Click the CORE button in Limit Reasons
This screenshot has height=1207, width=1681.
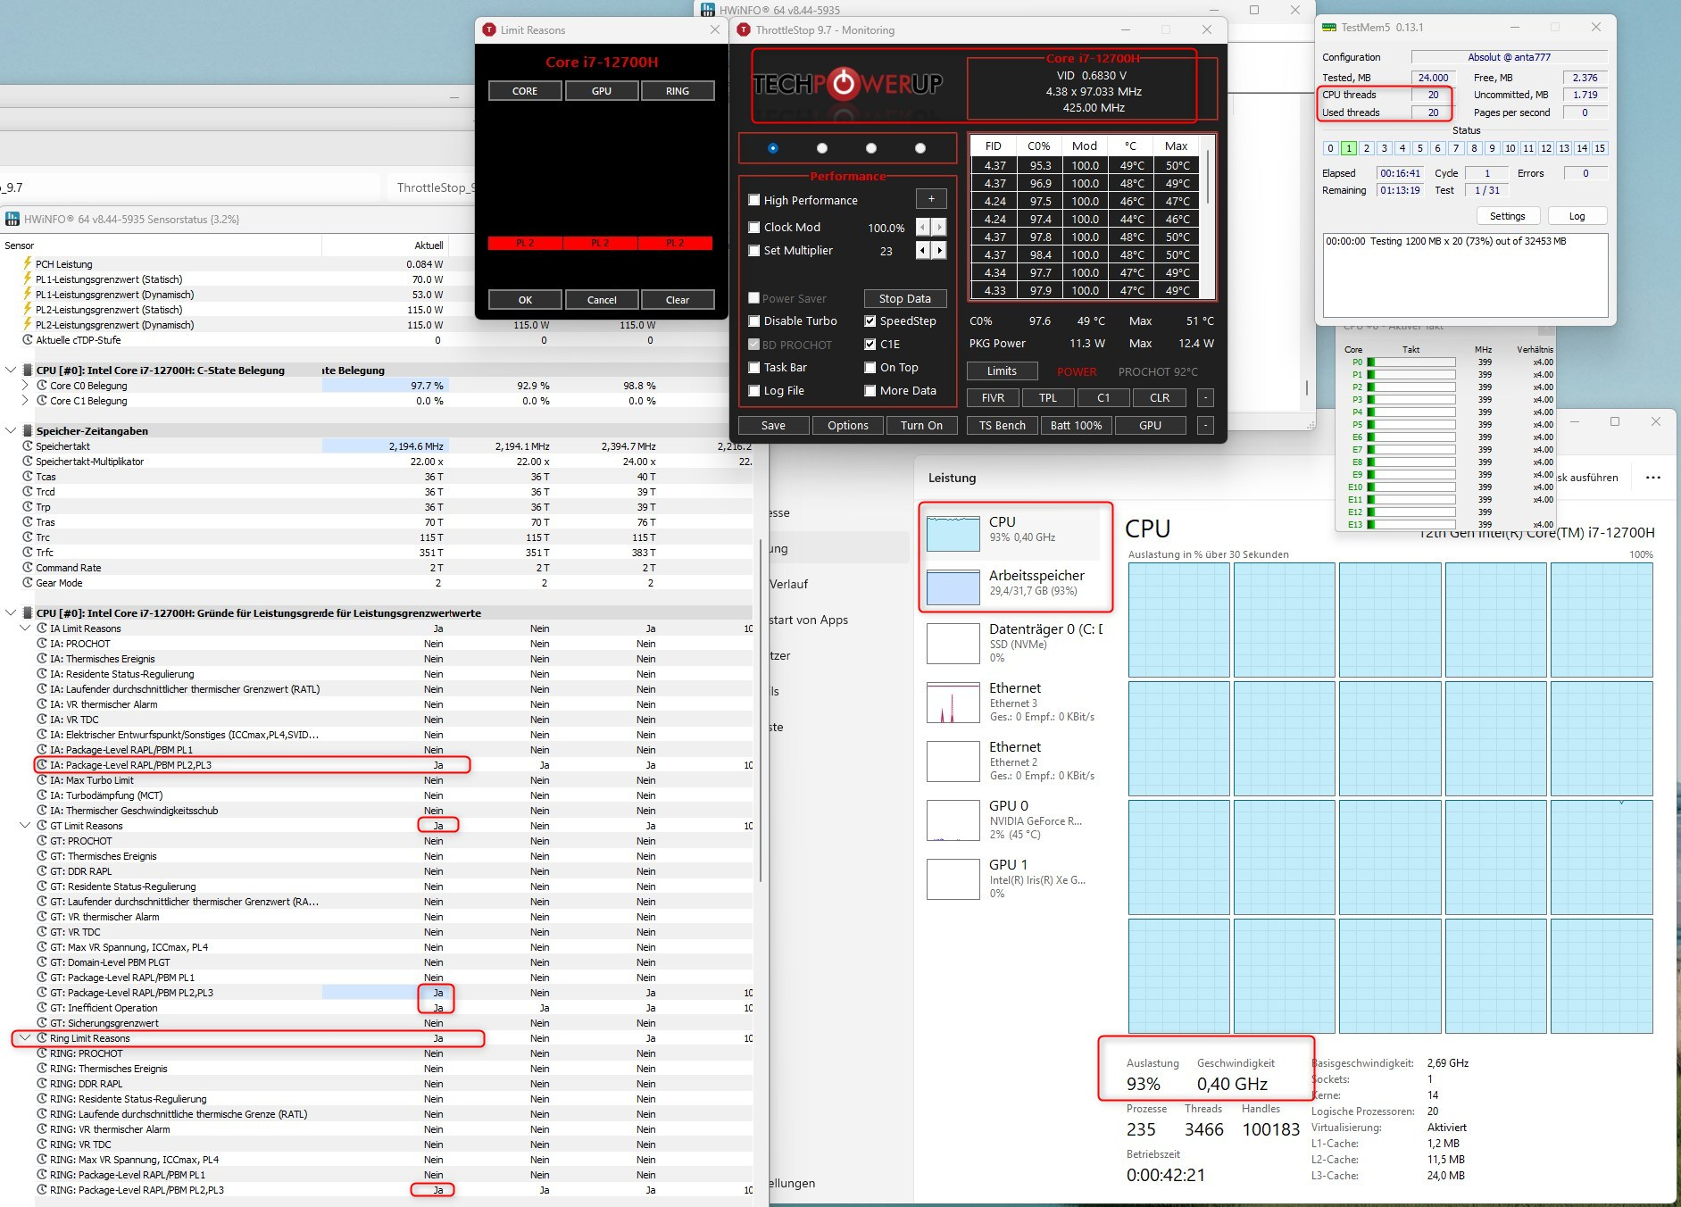pyautogui.click(x=525, y=90)
